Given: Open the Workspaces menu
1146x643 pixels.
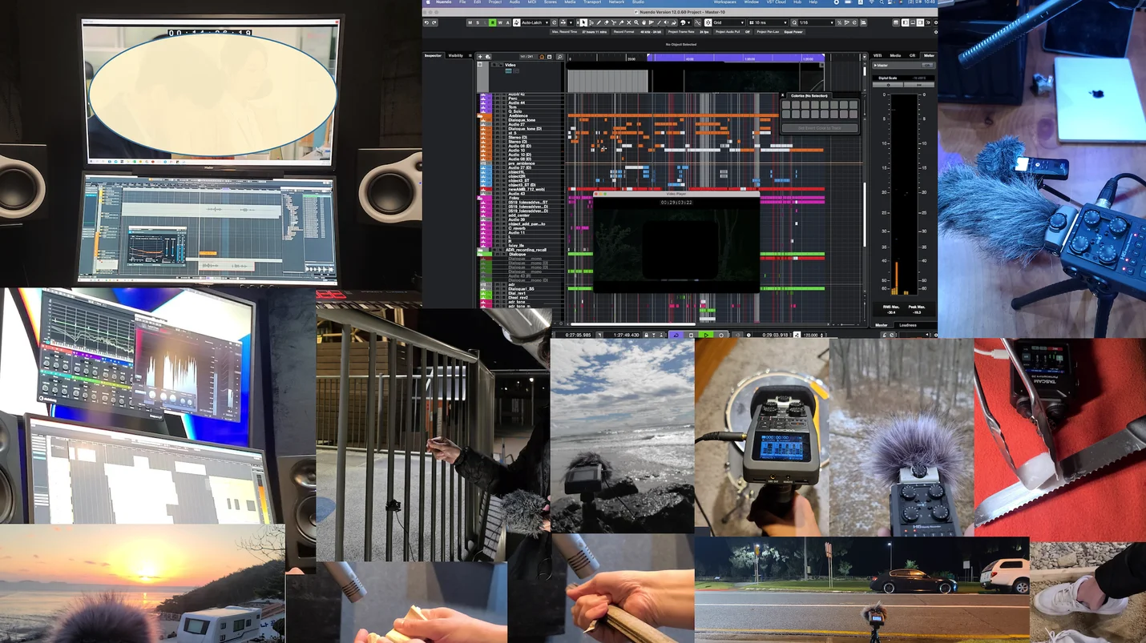Looking at the screenshot, I should pos(725,2).
